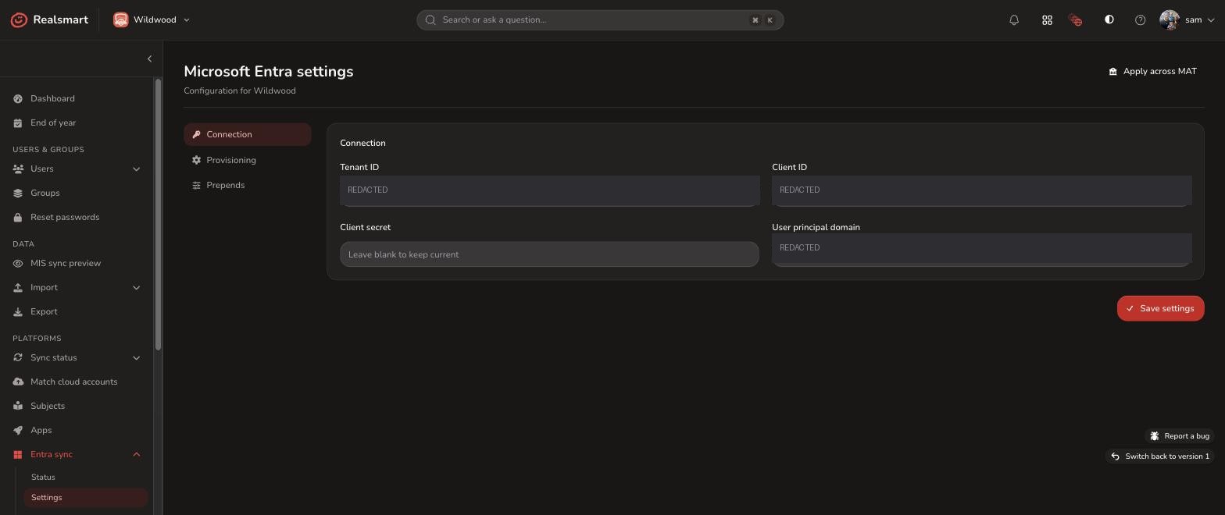Click Apply across MAT button
Viewport: 1225px width, 515px height.
1152,71
